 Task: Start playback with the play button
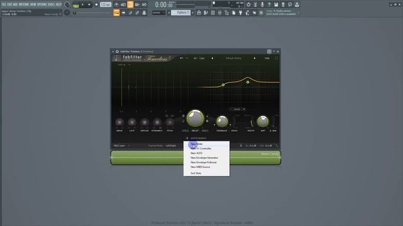82,4
